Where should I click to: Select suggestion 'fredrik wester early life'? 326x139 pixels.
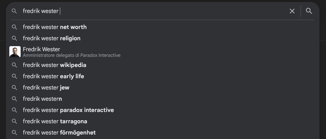[163, 76]
